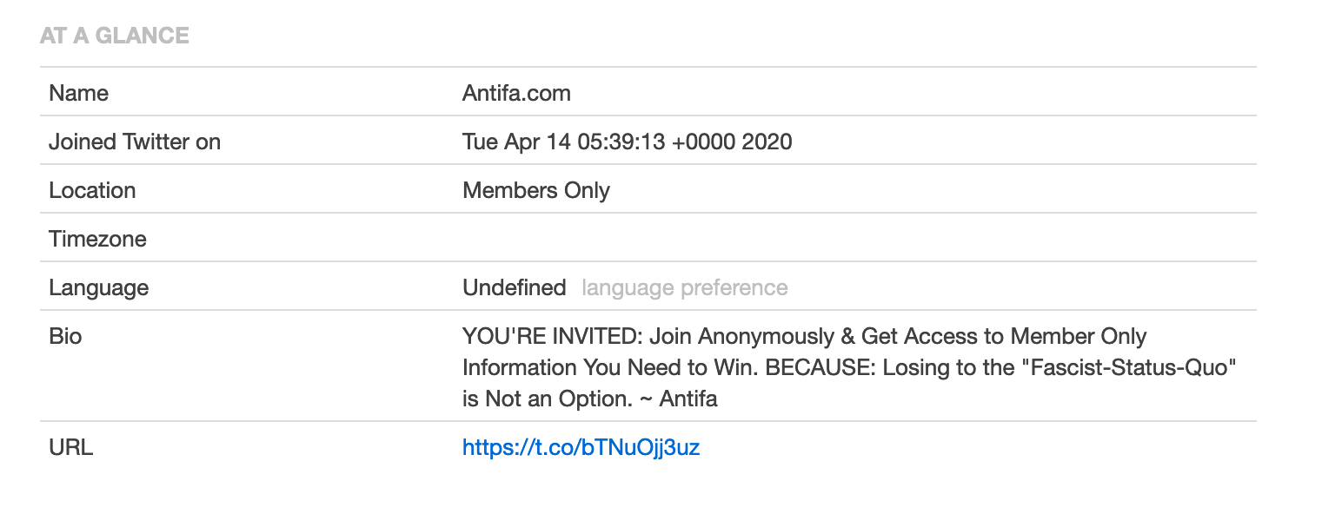This screenshot has height=514, width=1342.
Task: Click the URL row label
Action: point(71,448)
